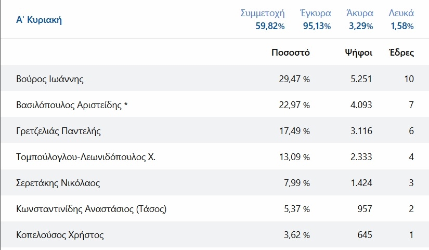429x250 pixels.
Task: Open candidate Βούρος Ιωάννης
Action: (x=50, y=79)
